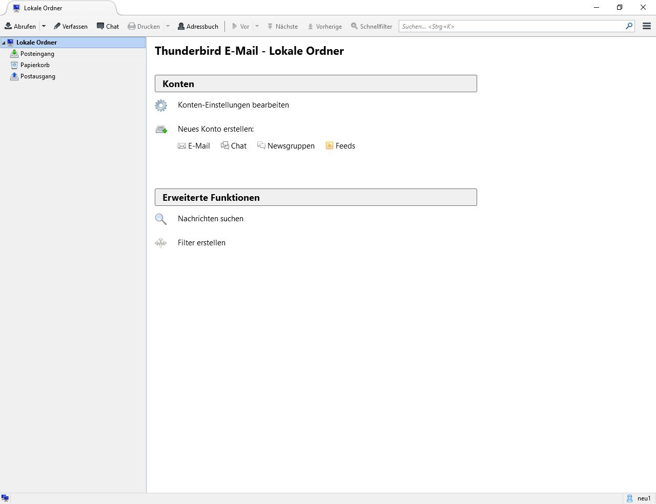Image resolution: width=656 pixels, height=504 pixels.
Task: Close the Thunderbird window
Action: [643, 8]
